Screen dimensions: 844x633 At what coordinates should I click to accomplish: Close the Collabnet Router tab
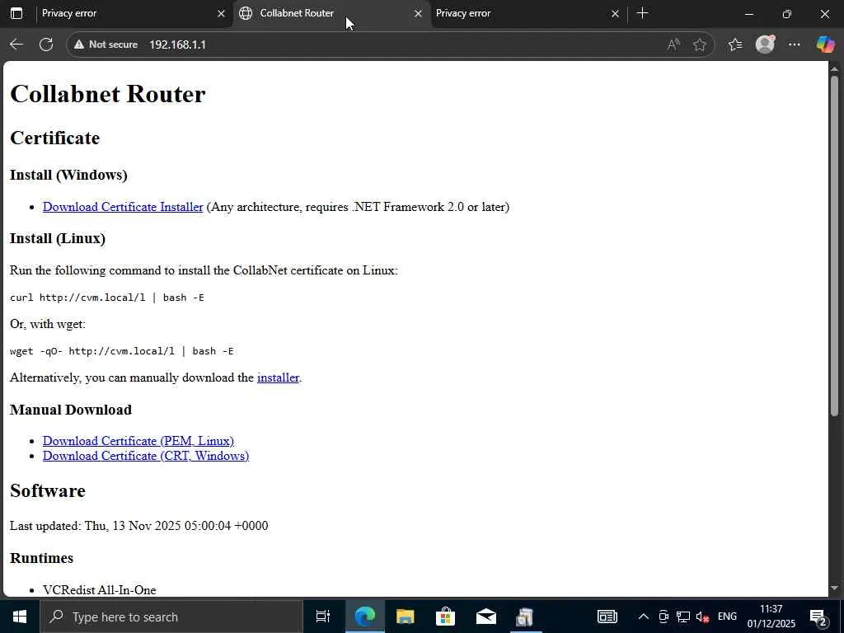coord(418,13)
